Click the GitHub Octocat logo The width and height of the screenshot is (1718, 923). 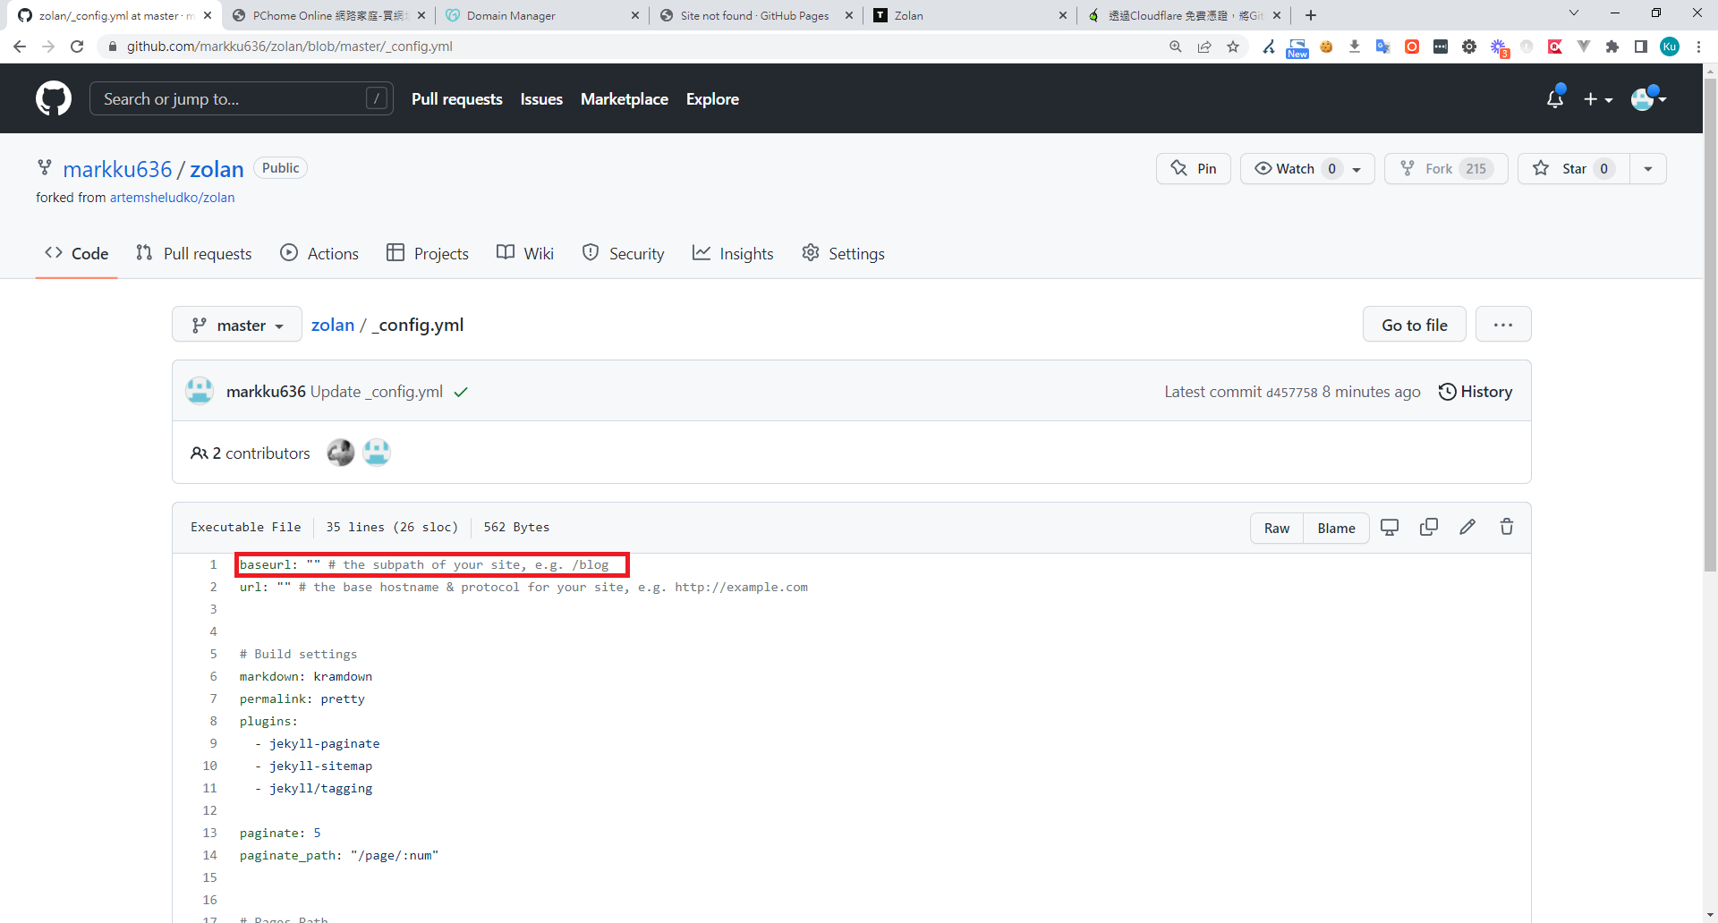(54, 98)
